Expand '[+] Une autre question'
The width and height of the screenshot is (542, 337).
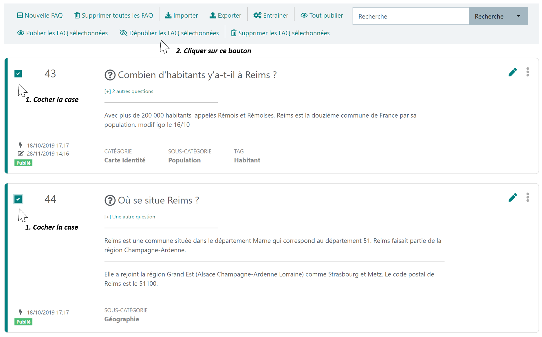[x=130, y=217]
